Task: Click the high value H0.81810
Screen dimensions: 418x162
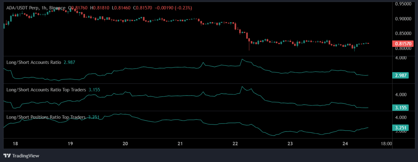Action: (100, 8)
